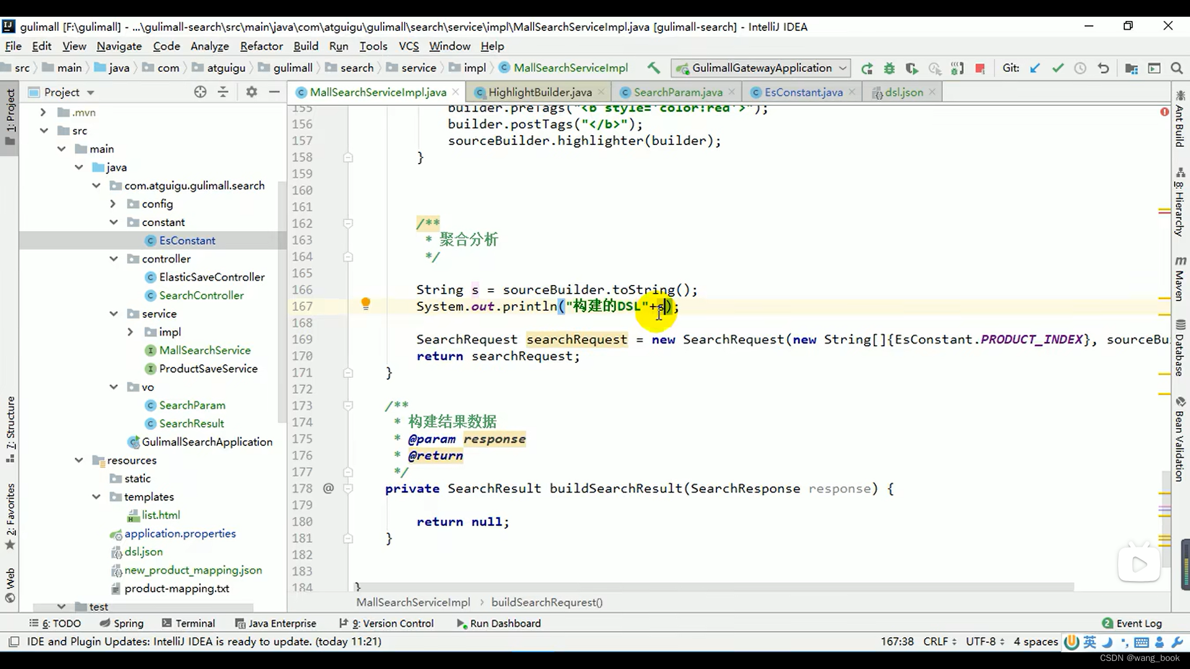Open the Hierarchy tool window
This screenshot has height=669, width=1190.
pos(1179,202)
